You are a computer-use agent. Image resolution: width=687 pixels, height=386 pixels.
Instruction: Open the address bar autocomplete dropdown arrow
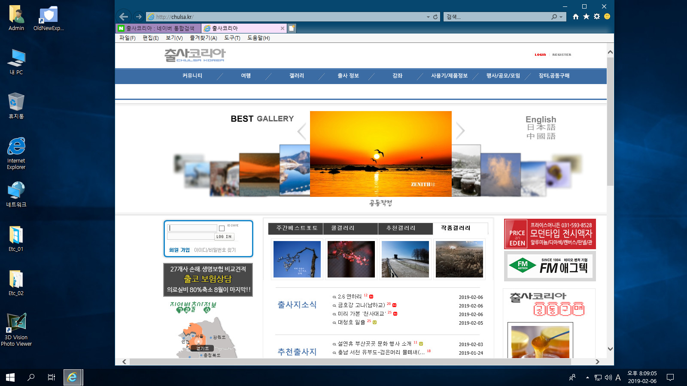(428, 17)
